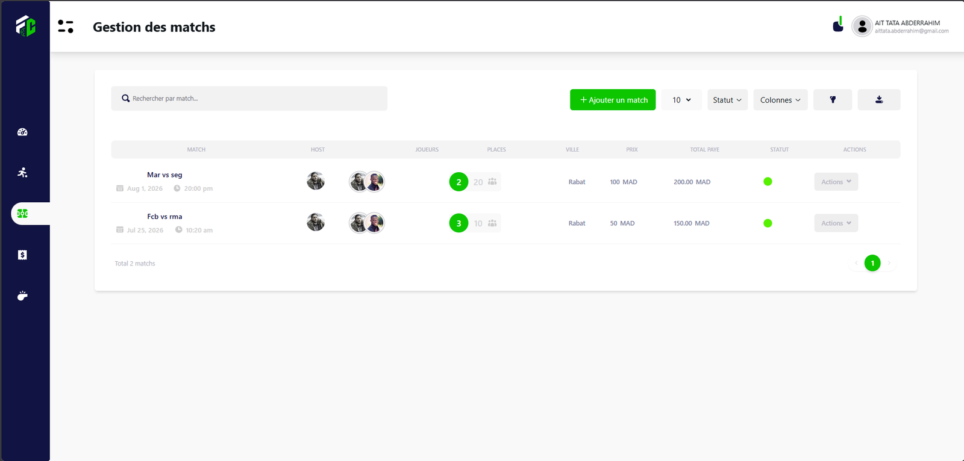964x461 pixels.
Task: Focus the Rechercher par match search field
Action: point(249,98)
